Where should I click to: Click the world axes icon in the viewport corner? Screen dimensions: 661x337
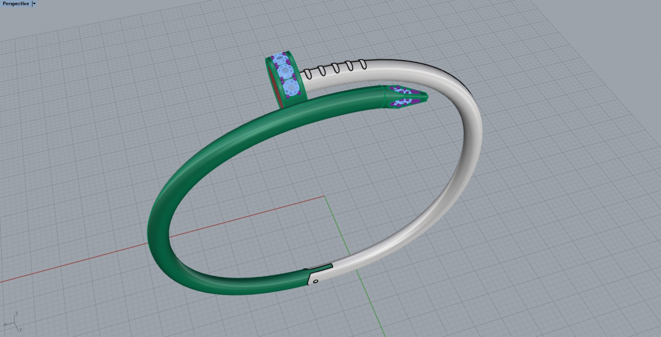(x=12, y=322)
